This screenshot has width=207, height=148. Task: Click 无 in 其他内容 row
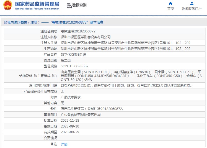click(x=62, y=103)
